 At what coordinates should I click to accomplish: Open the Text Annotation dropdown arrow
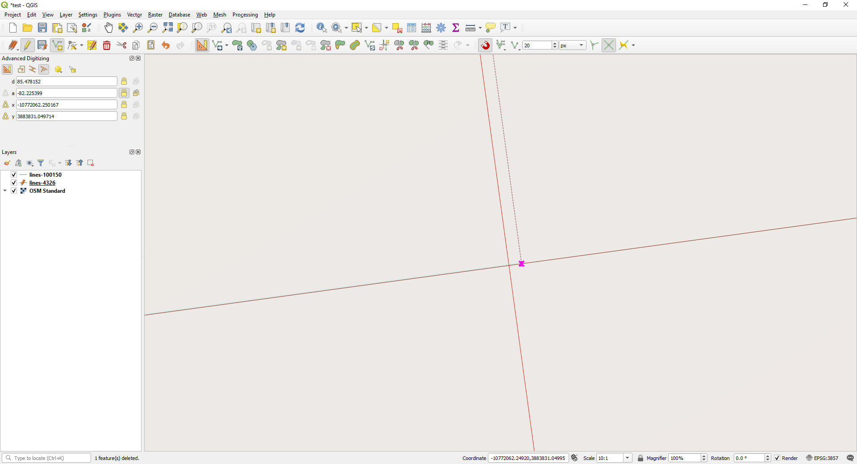pos(515,28)
